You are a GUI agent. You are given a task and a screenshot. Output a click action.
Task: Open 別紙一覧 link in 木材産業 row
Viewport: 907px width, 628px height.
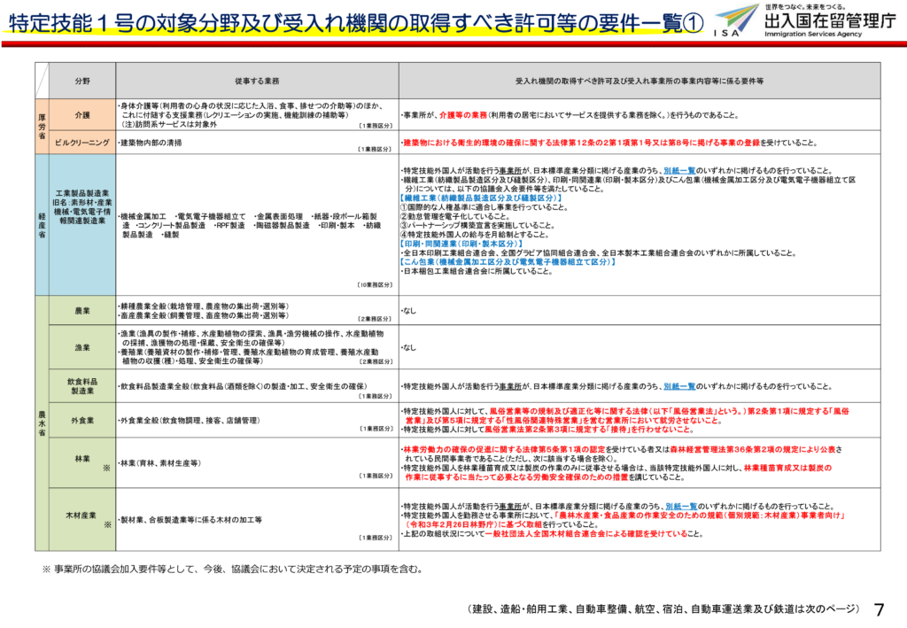pyautogui.click(x=680, y=506)
